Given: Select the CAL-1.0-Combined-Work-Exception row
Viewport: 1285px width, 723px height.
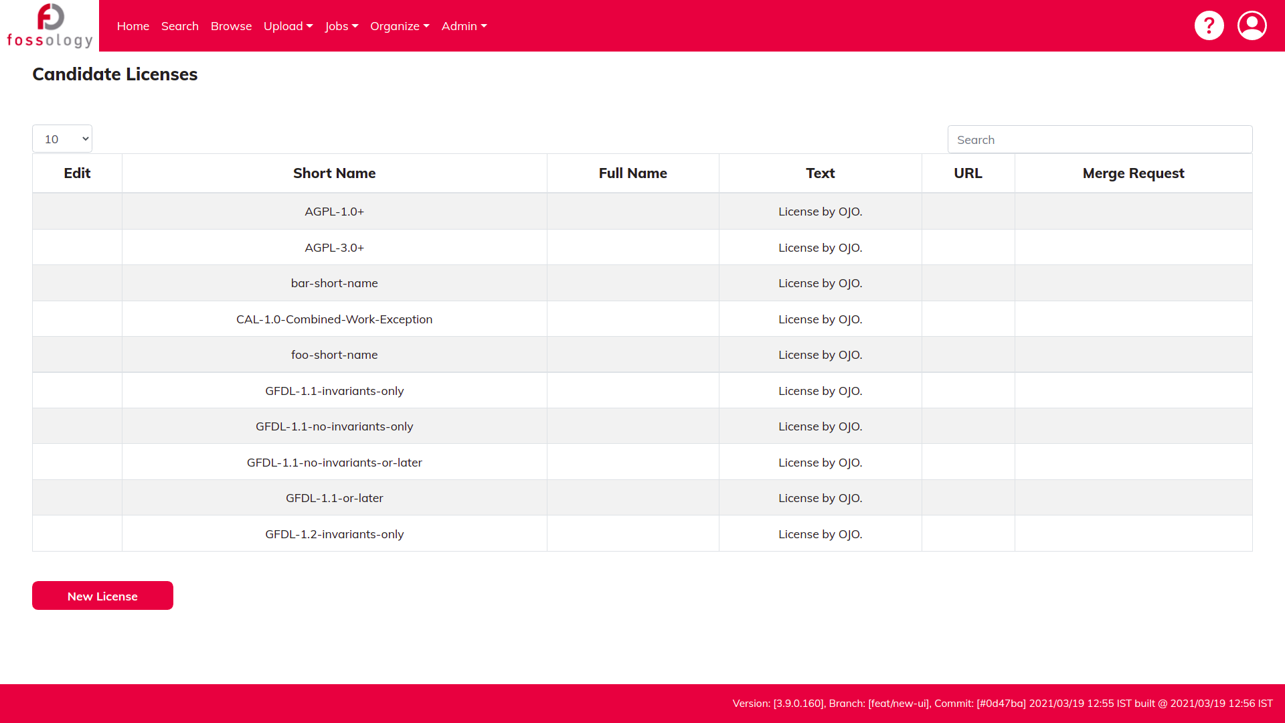Looking at the screenshot, I should (642, 319).
